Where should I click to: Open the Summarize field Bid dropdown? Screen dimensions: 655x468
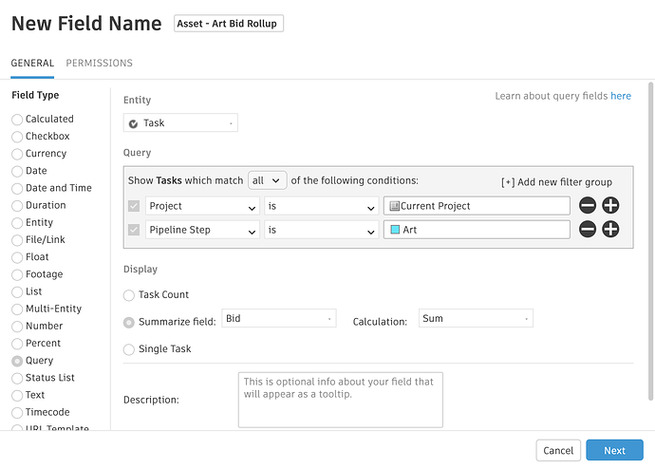click(x=278, y=319)
